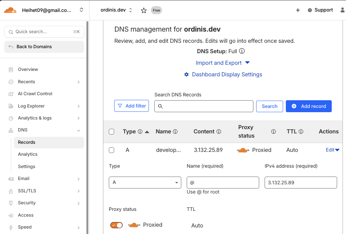Open the user profile icon
The height and width of the screenshot is (234, 346).
pyautogui.click(x=343, y=10)
